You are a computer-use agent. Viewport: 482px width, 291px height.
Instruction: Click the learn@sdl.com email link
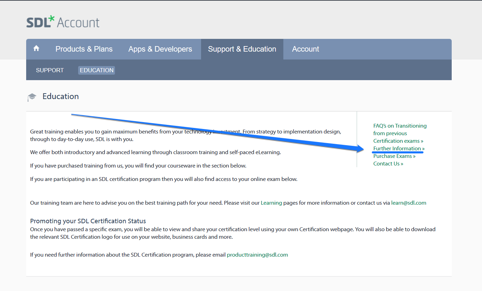coord(409,203)
